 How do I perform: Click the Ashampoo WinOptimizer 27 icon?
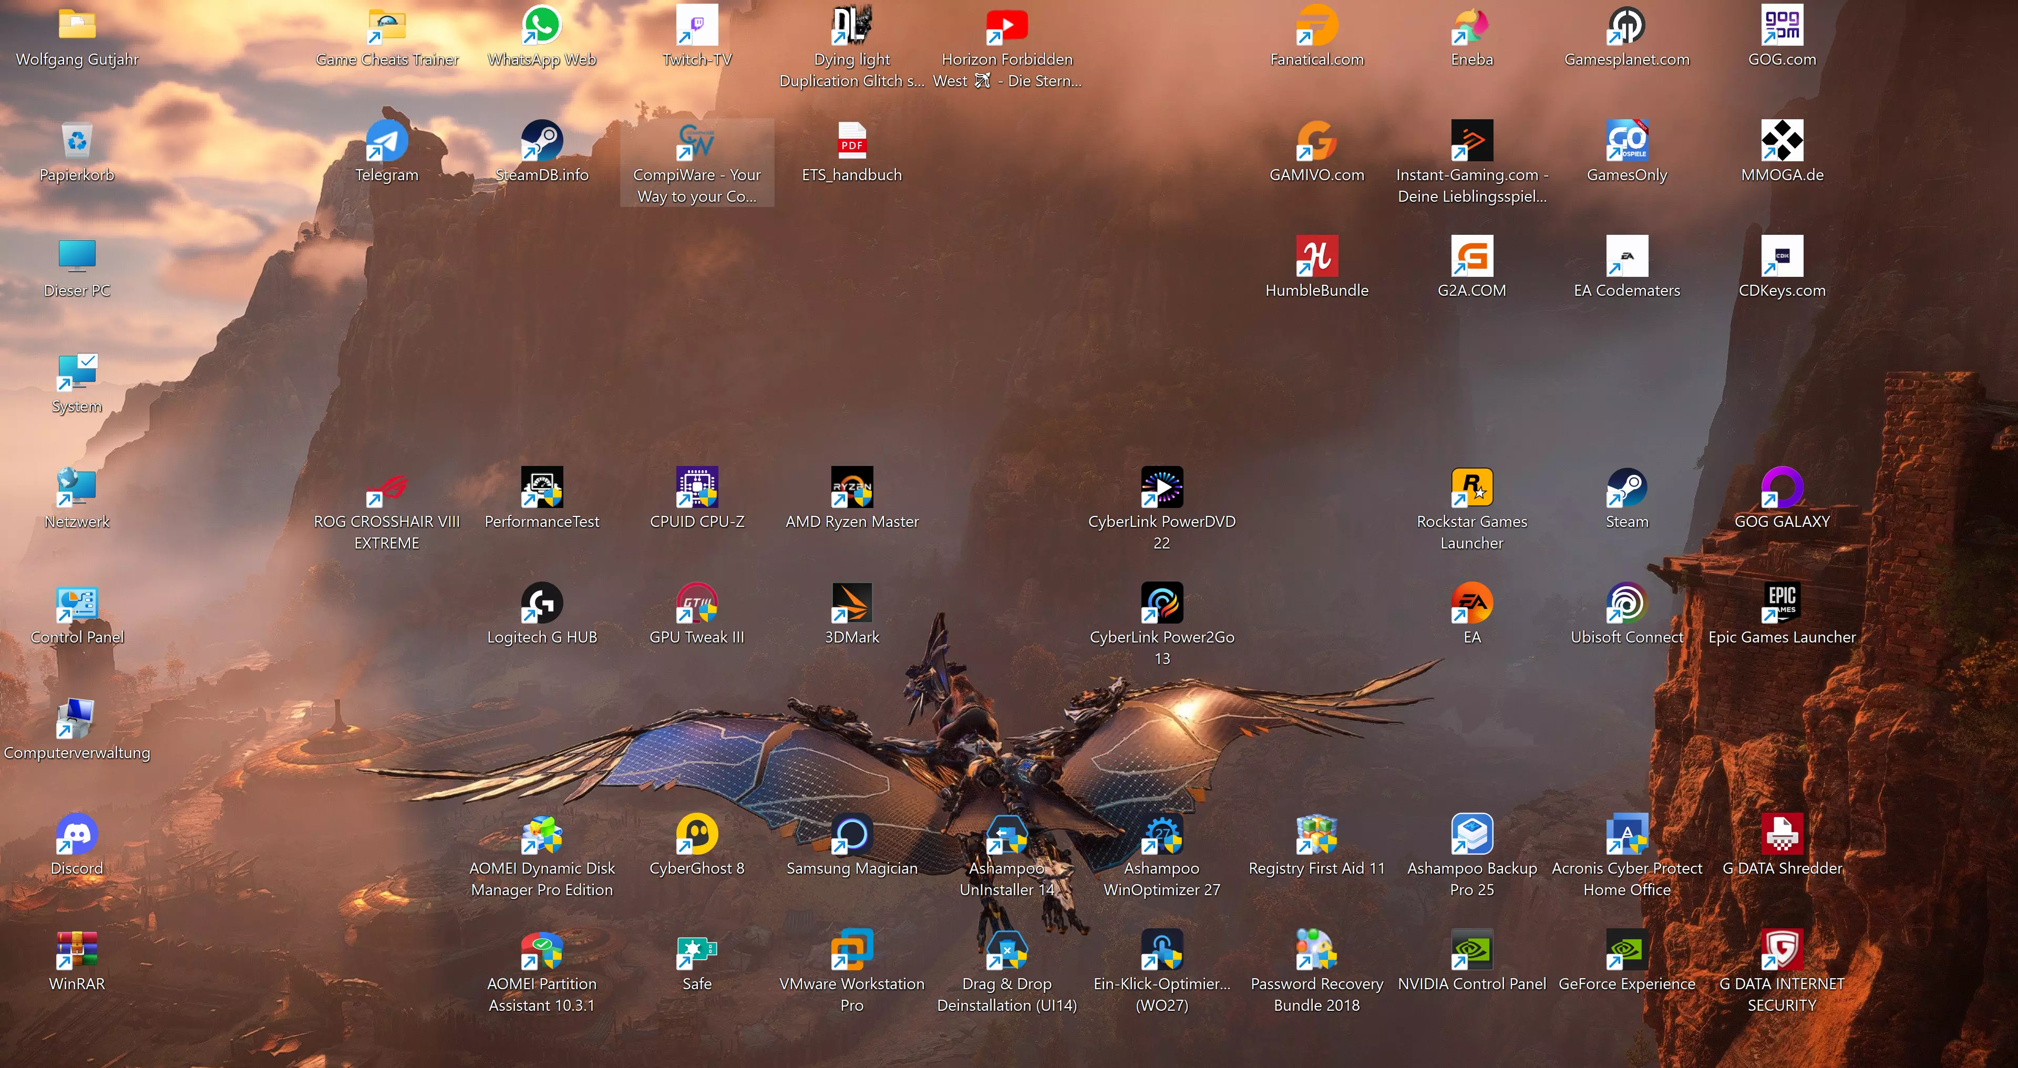pos(1162,834)
